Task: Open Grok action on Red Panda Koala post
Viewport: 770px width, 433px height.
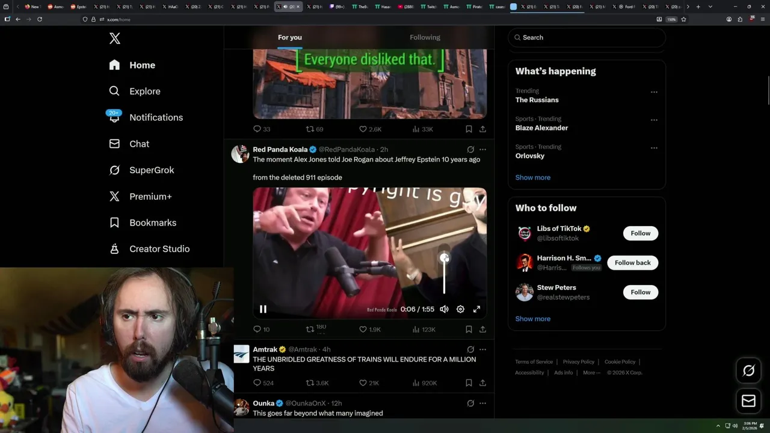Action: pyautogui.click(x=470, y=149)
